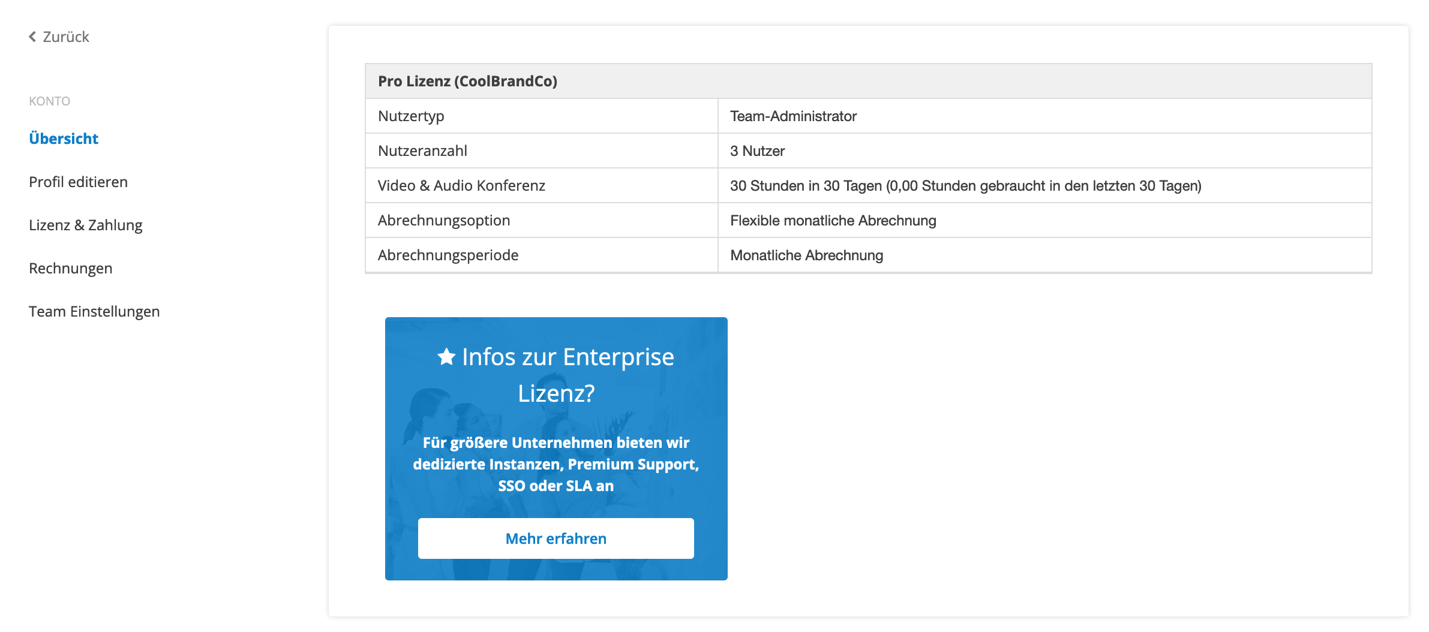Image resolution: width=1429 pixels, height=632 pixels.
Task: Click the Video & Audio Konferenz label
Action: point(461,185)
